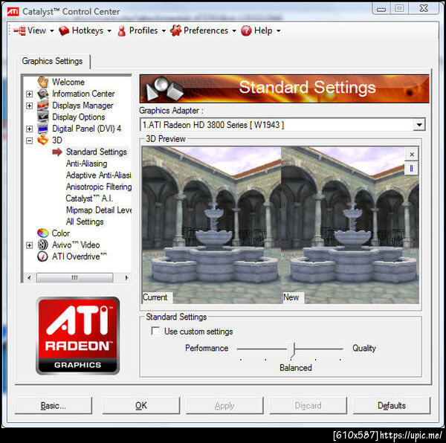Viewport: 446px width, 443px height.
Task: Click the Help question mark icon
Action: [x=246, y=30]
